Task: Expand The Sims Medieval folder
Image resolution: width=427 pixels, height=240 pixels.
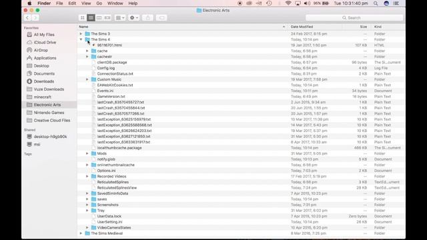Action: (81, 233)
